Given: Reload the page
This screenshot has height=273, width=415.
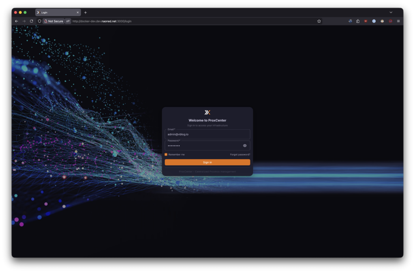Looking at the screenshot, I should (31, 21).
